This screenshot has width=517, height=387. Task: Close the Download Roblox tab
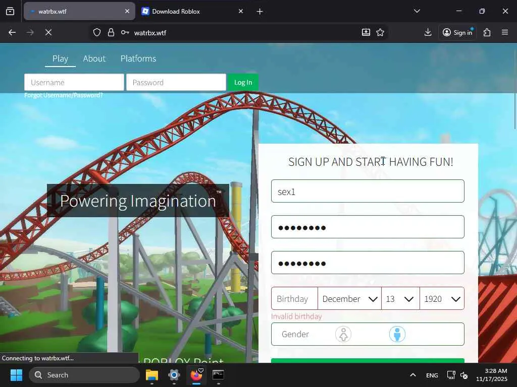(x=241, y=11)
